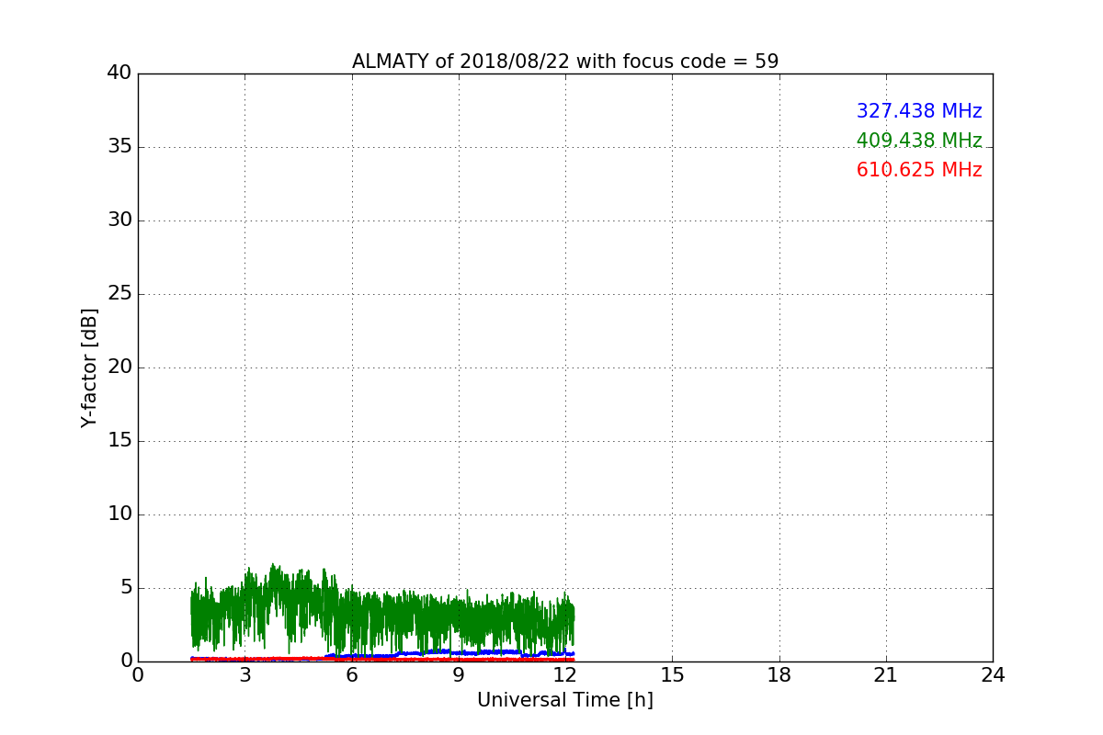The image size is (1103, 735).
Task: Click y-axis tick label 5
Action: point(126,588)
